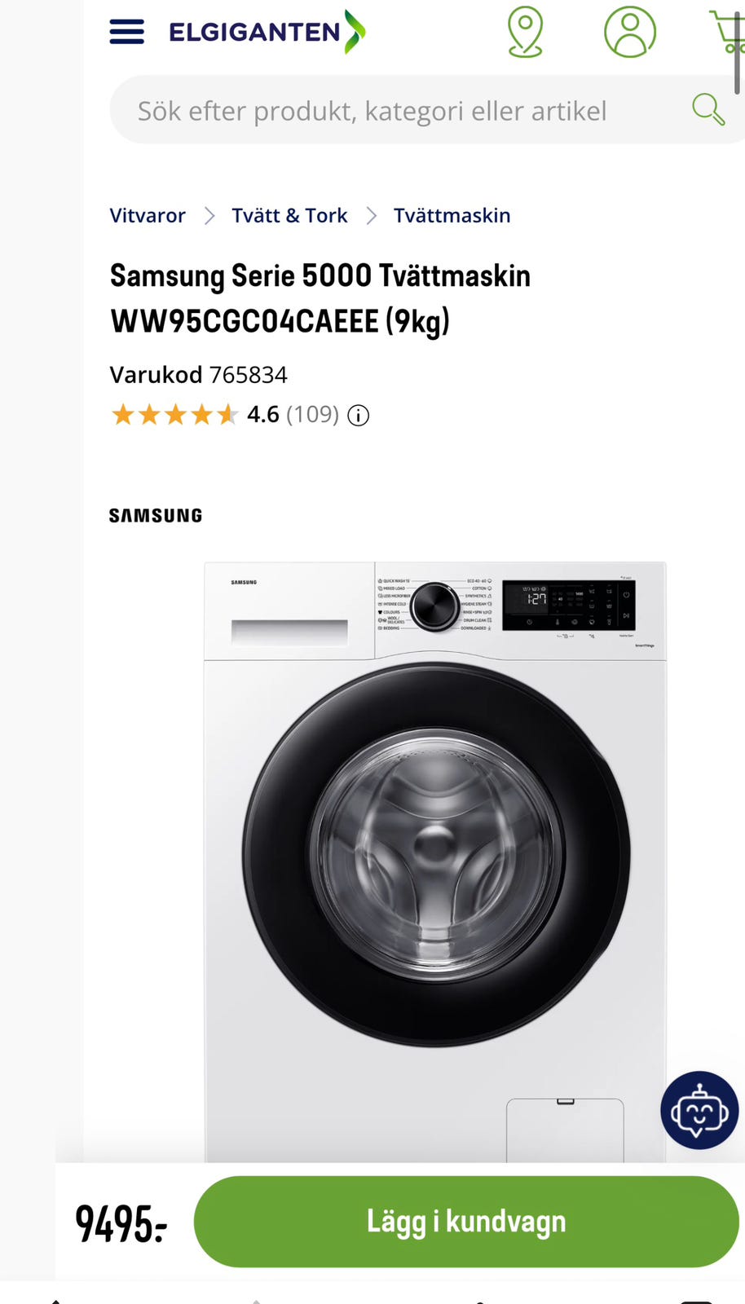Click the five-star rating stars

point(174,415)
